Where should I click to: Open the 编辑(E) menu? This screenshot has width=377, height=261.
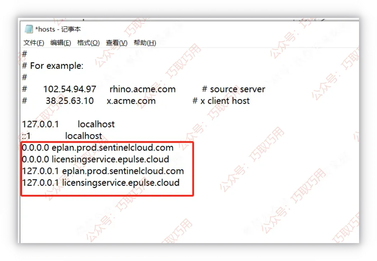61,43
